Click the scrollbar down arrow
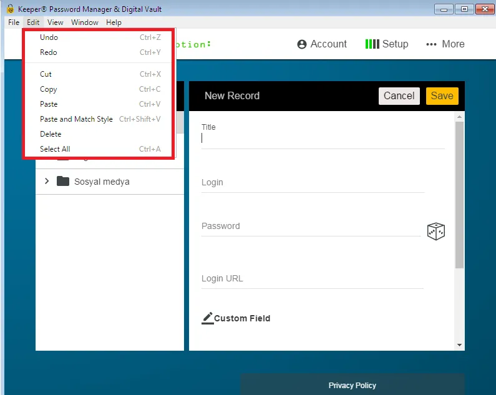This screenshot has height=395, width=496. click(459, 345)
